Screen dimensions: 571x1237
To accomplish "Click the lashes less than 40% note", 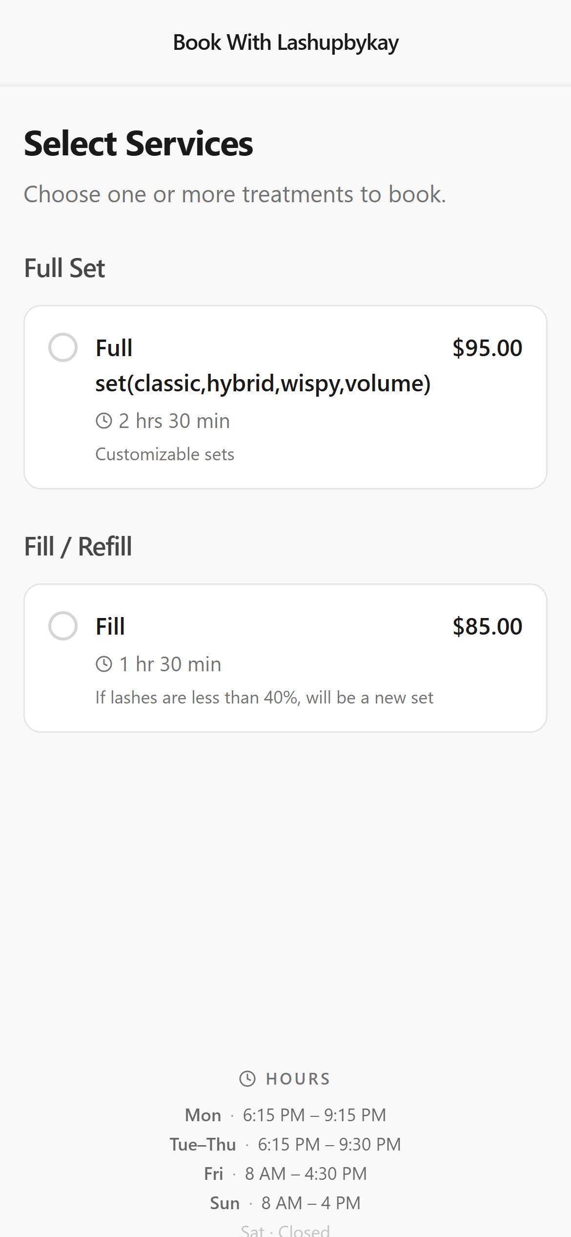I will [264, 698].
